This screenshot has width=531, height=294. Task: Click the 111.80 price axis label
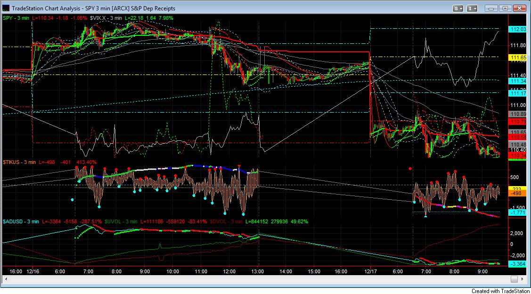tap(517, 45)
